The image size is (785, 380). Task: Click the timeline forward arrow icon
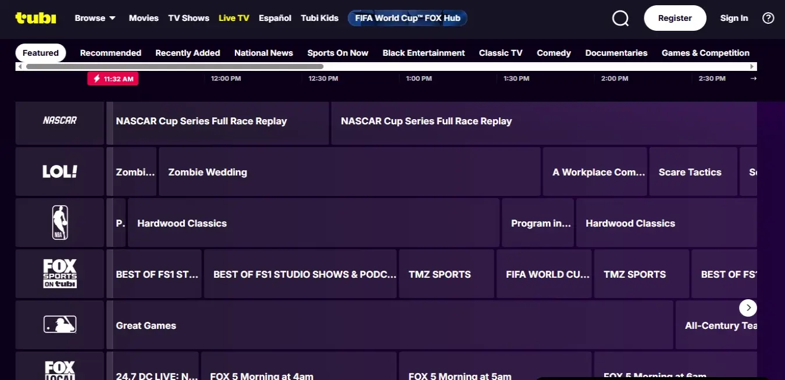click(754, 78)
